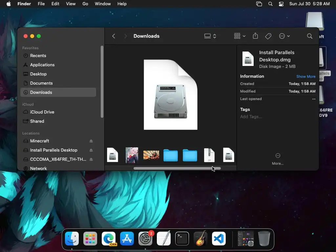336x252 pixels.
Task: Open the action ellipsis menu in toolbar
Action: [x=284, y=36]
